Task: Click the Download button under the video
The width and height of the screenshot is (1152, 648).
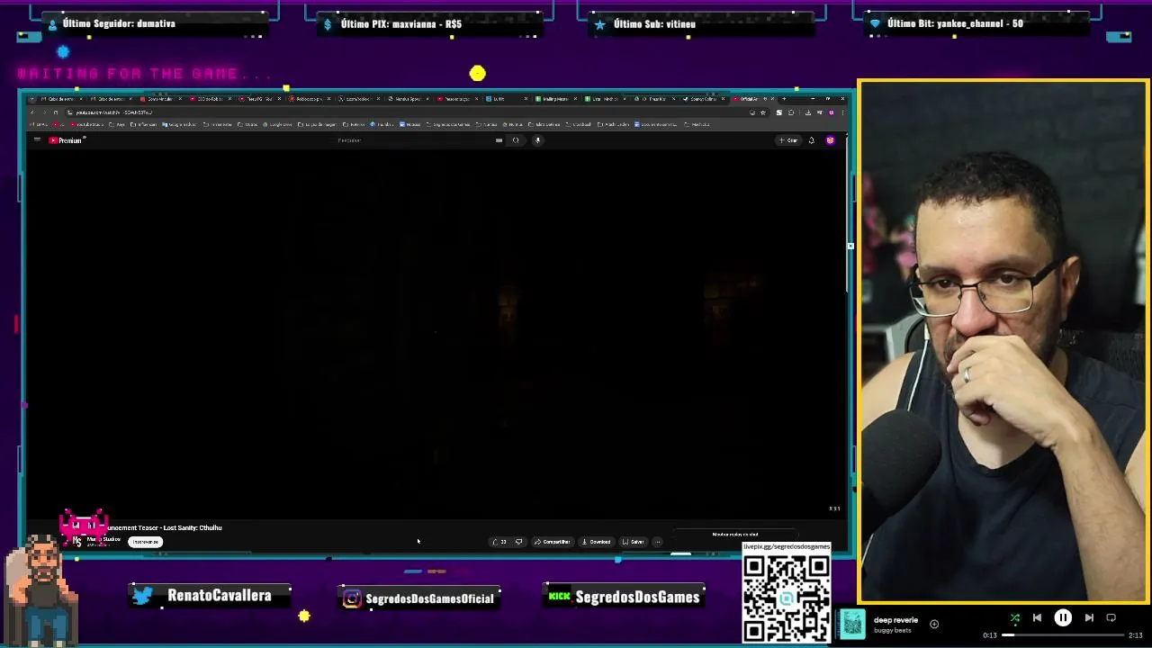Action: click(x=597, y=542)
